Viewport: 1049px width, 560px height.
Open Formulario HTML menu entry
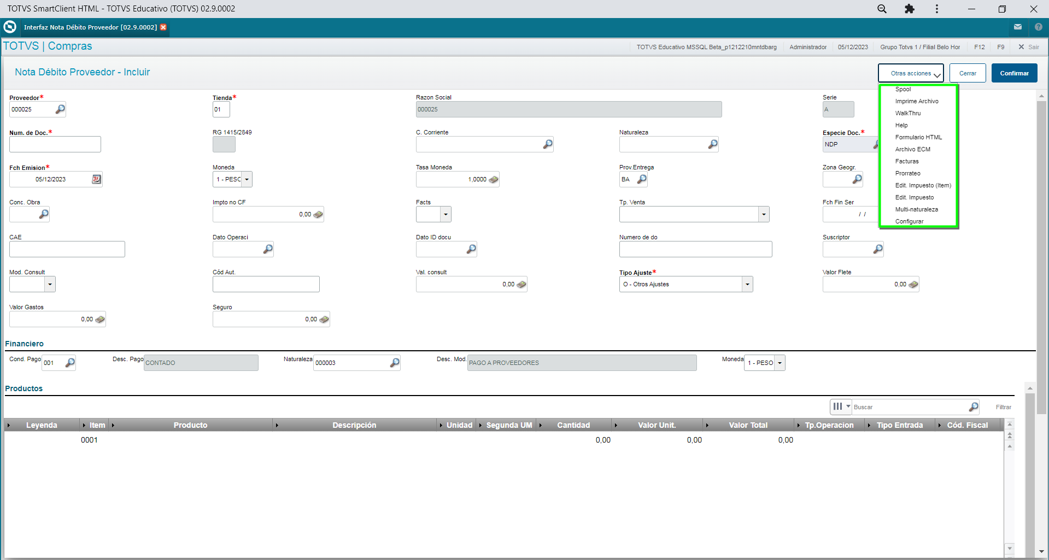918,137
